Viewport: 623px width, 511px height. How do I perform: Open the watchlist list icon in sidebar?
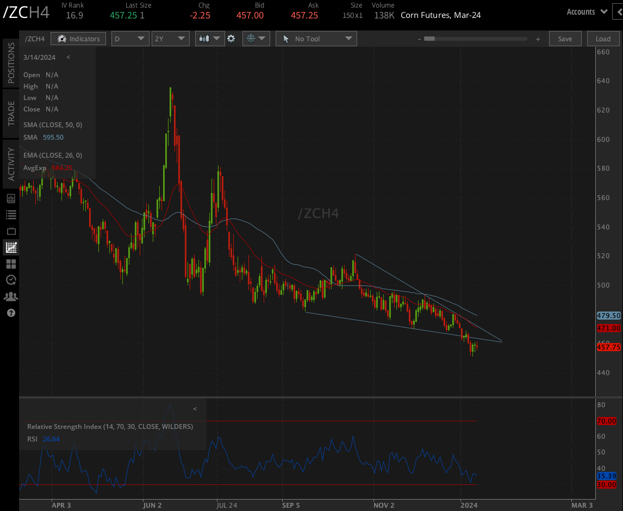pos(11,215)
